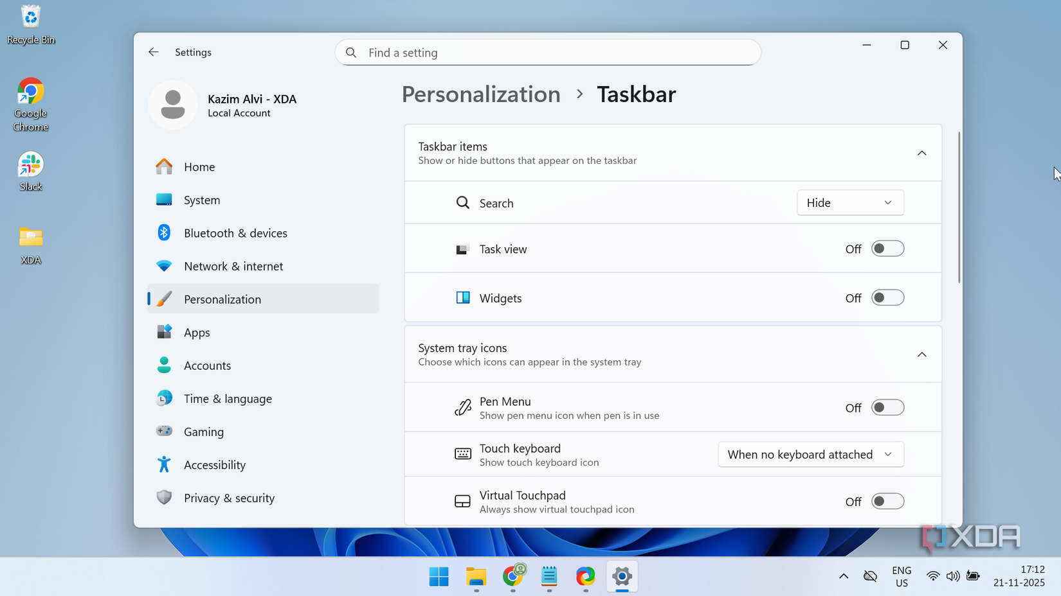Open Touch keyboard dropdown
Image resolution: width=1061 pixels, height=596 pixels.
coord(811,455)
